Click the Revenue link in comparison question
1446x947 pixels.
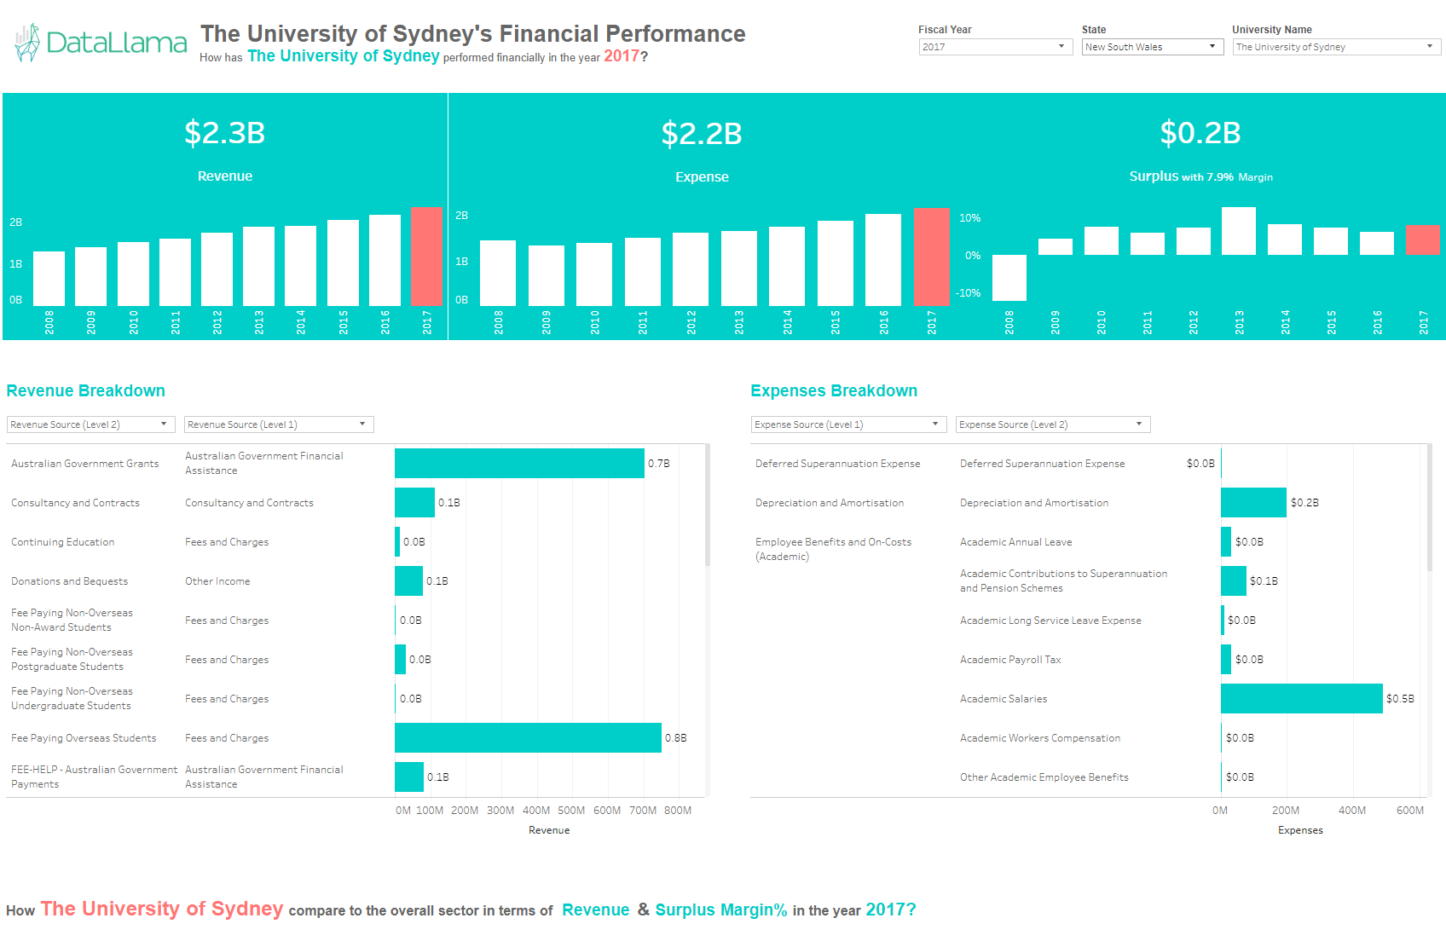coord(596,910)
